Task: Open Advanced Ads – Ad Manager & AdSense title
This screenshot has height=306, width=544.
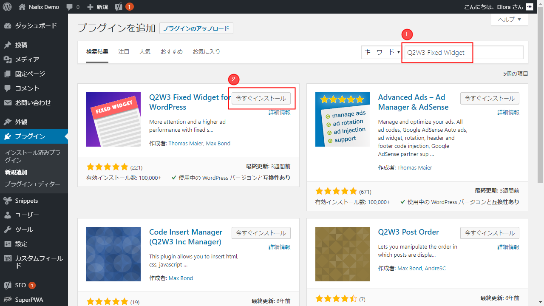Action: (x=413, y=102)
